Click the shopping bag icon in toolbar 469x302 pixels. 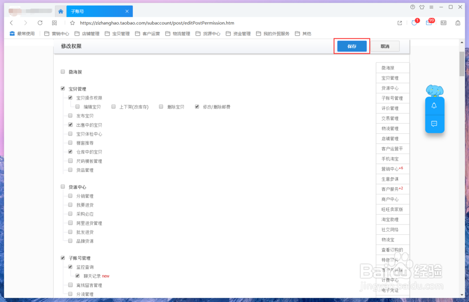point(458,23)
